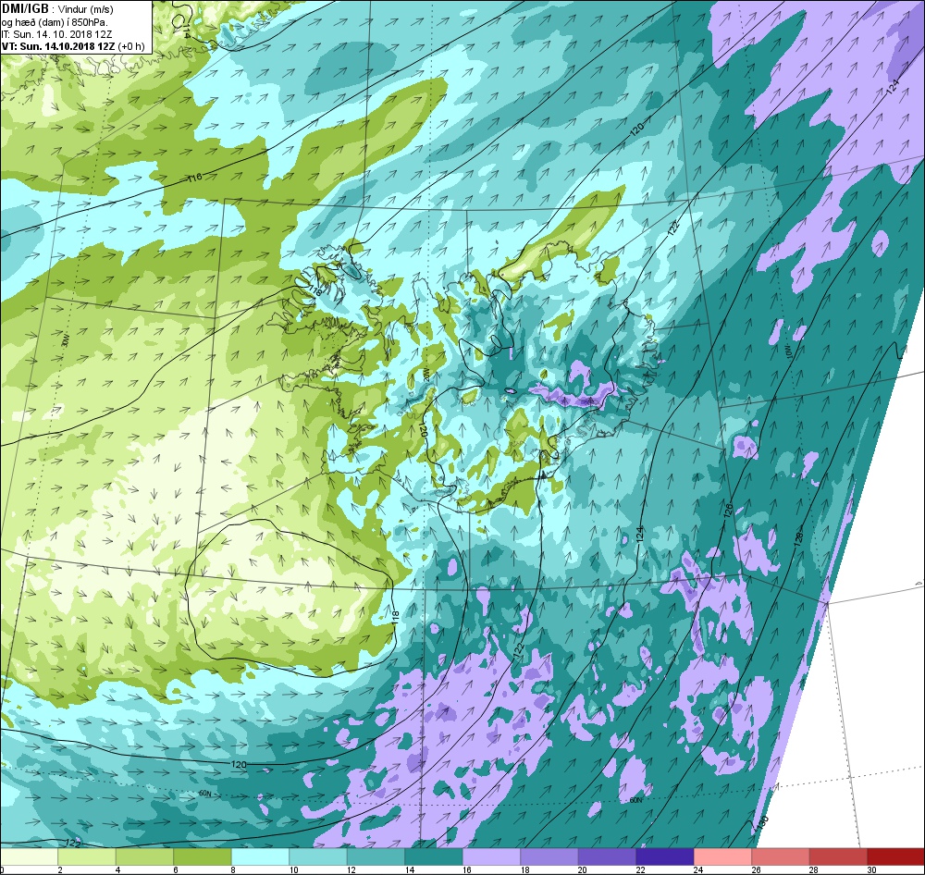Image resolution: width=925 pixels, height=875 pixels.
Task: Click the '128' height contour label
Action: 799,538
